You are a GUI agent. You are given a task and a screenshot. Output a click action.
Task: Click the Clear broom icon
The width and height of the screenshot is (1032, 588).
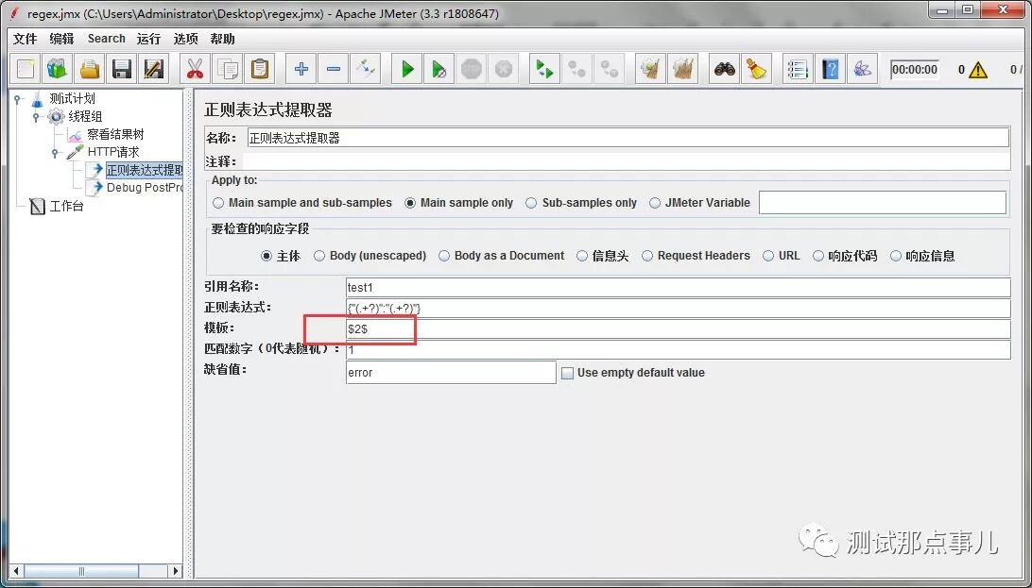(x=651, y=69)
